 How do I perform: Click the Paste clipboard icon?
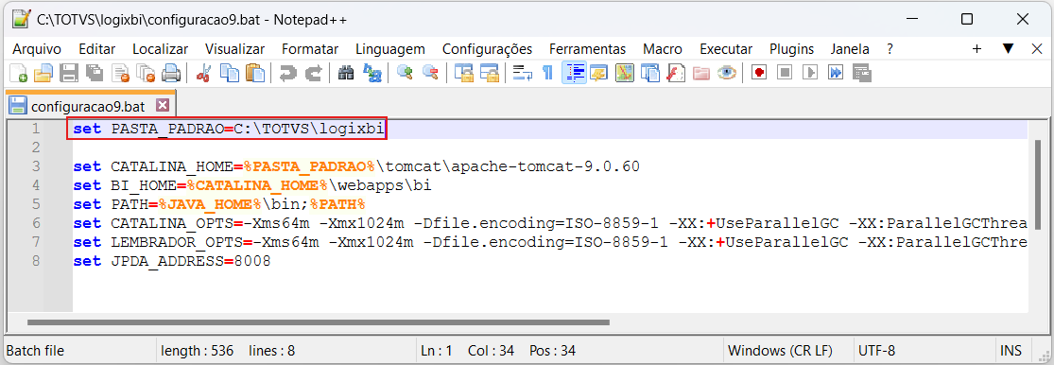coord(255,73)
